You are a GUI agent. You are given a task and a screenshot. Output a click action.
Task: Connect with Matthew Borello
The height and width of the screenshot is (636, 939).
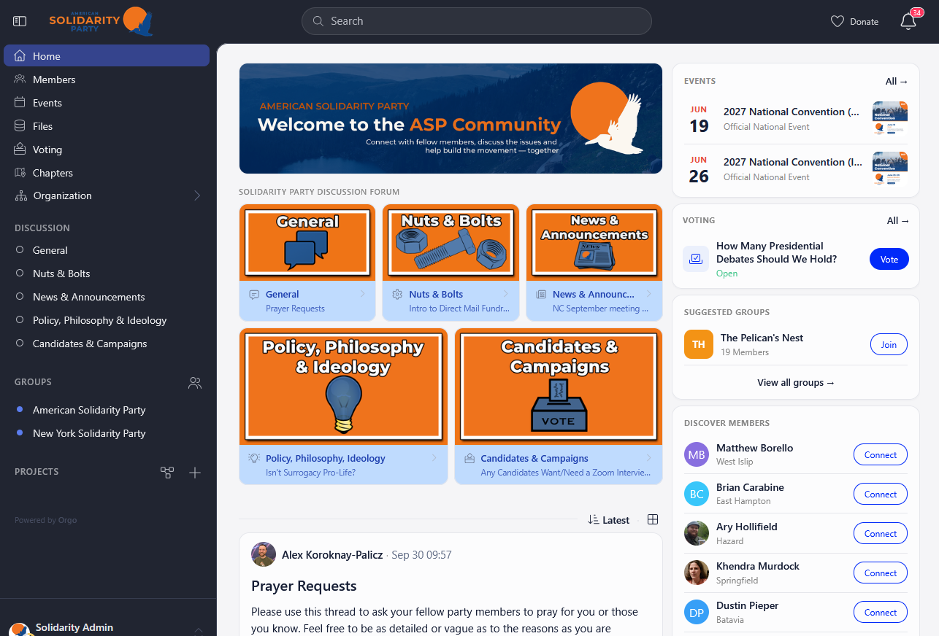click(881, 454)
